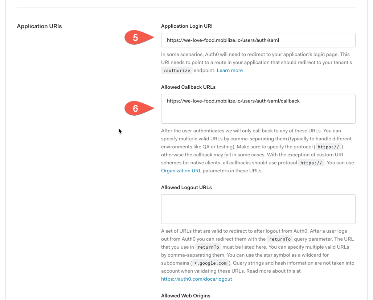Viewport: 373px width, 300px height.
Task: Click the red number 5 callout marker
Action: [139, 37]
